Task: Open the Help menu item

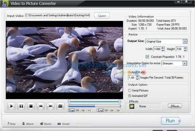Action: tap(11, 124)
